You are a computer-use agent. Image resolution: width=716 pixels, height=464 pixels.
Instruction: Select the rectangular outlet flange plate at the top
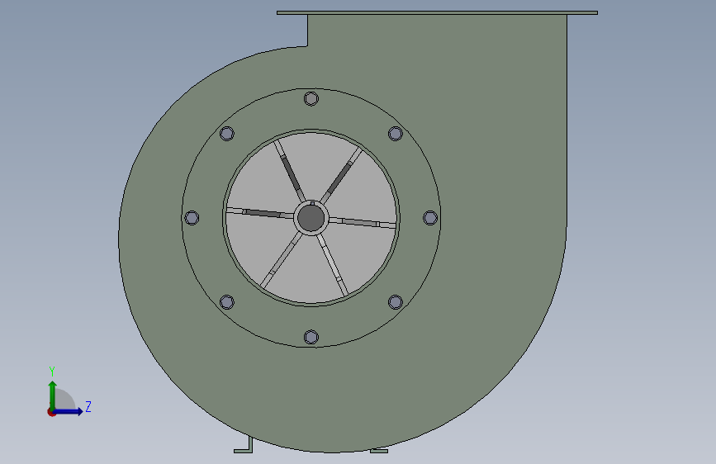437,12
